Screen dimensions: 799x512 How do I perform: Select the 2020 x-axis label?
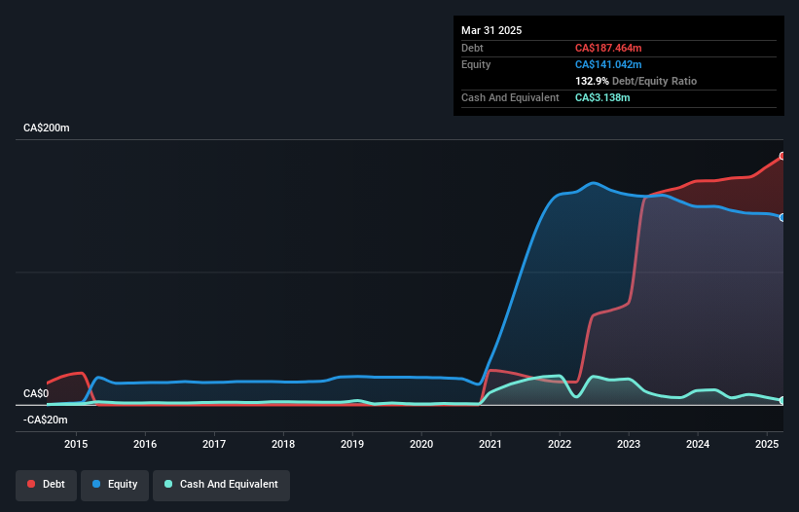pyautogui.click(x=421, y=444)
